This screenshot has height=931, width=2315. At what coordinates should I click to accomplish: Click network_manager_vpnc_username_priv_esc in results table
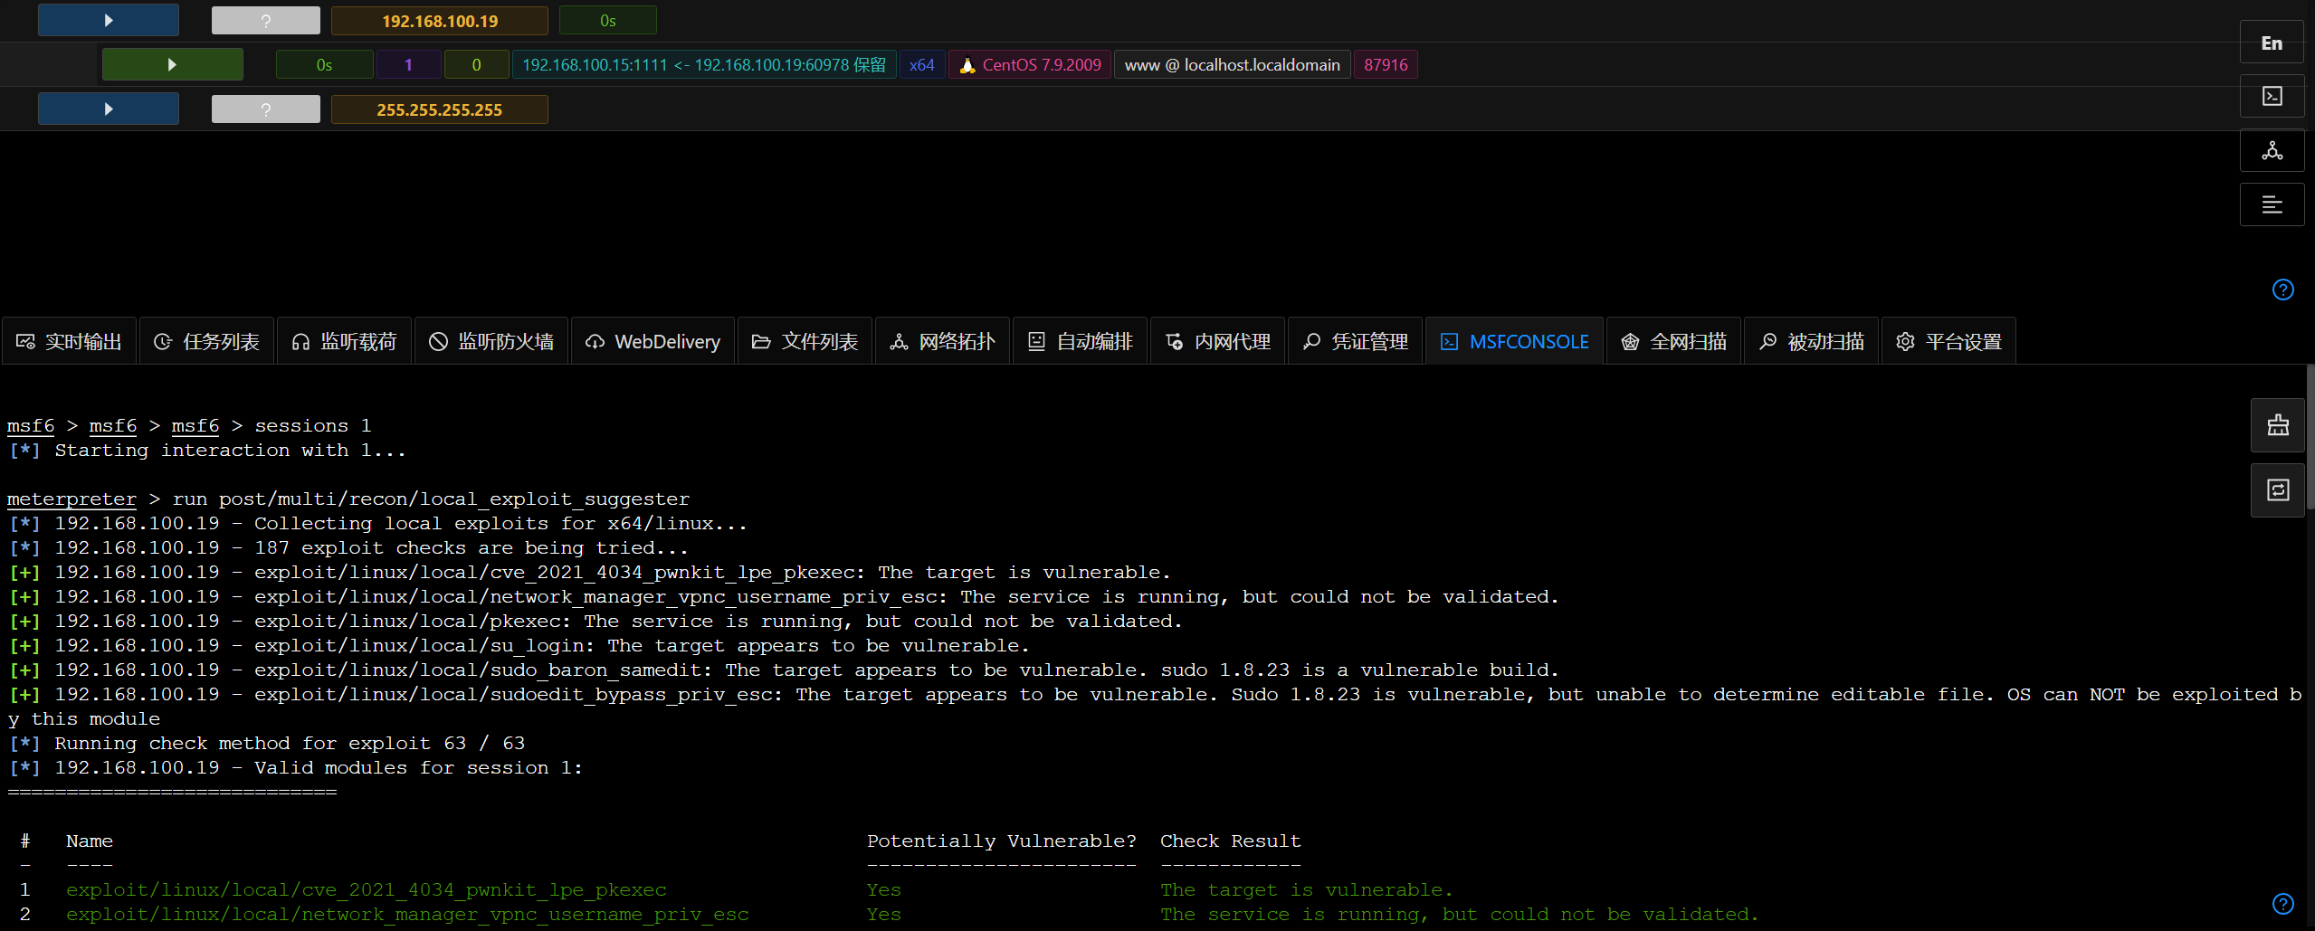point(407,914)
